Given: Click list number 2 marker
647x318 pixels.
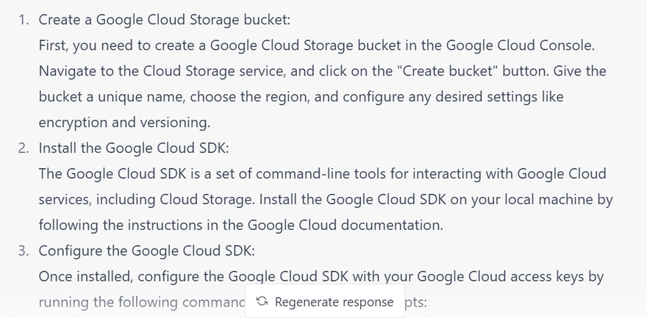Looking at the screenshot, I should tap(24, 148).
